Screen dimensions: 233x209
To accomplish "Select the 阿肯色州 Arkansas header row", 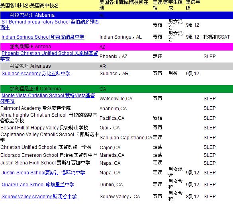I will click(117, 66).
